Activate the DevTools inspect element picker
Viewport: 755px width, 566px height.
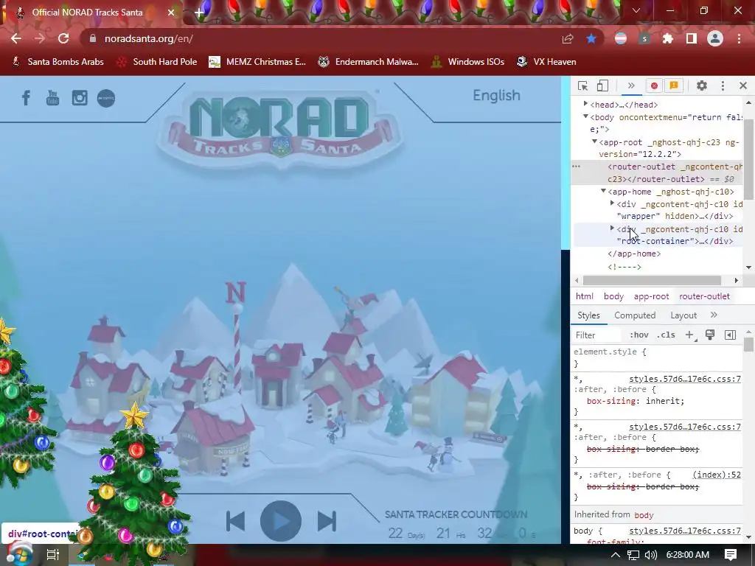[x=582, y=85]
